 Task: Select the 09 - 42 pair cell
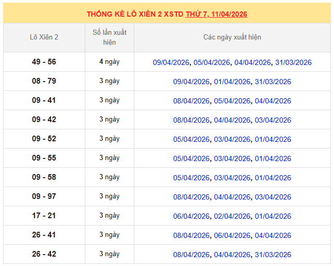pyautogui.click(x=44, y=119)
